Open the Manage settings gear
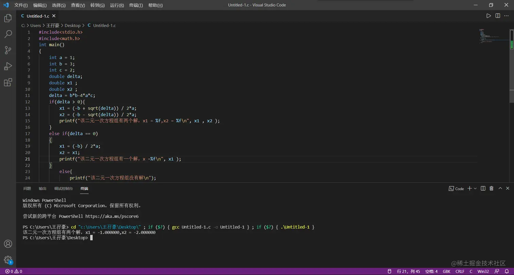Image resolution: width=514 pixels, height=275 pixels. (x=8, y=260)
